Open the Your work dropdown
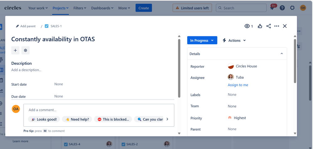The width and height of the screenshot is (313, 149). coord(38,8)
